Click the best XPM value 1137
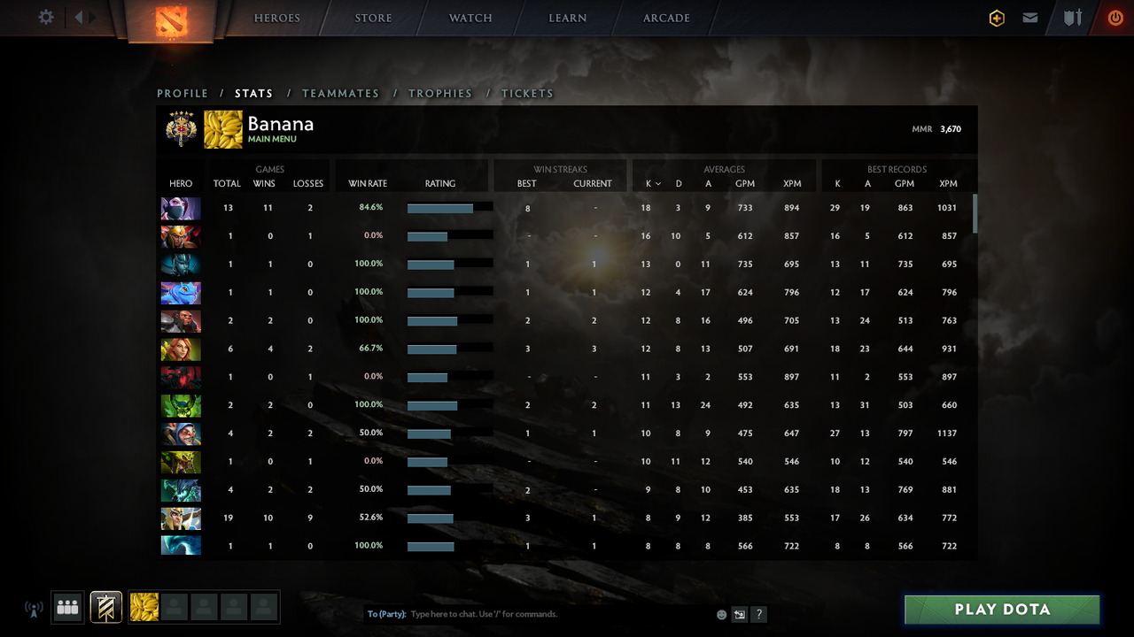The height and width of the screenshot is (637, 1134). click(949, 434)
